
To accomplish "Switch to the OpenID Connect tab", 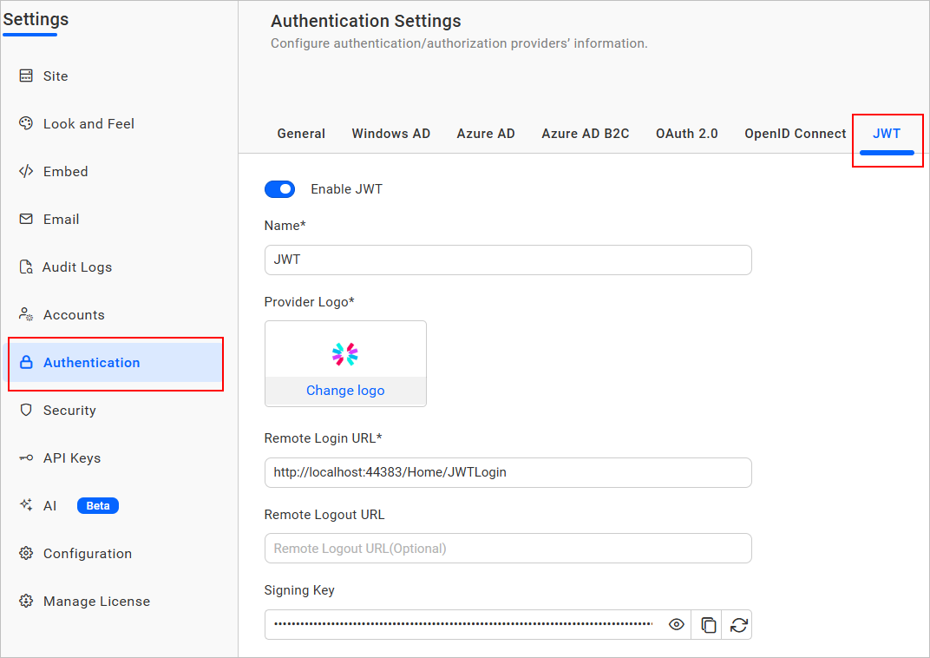I will pyautogui.click(x=795, y=133).
